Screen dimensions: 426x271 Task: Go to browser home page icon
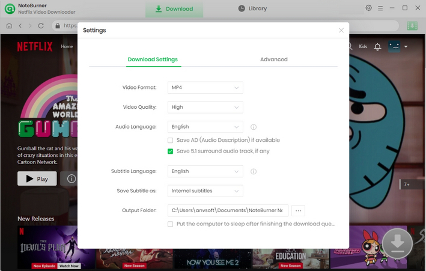point(9,26)
